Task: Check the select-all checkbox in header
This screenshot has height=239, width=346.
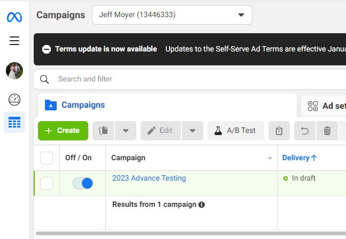Action: [47, 158]
